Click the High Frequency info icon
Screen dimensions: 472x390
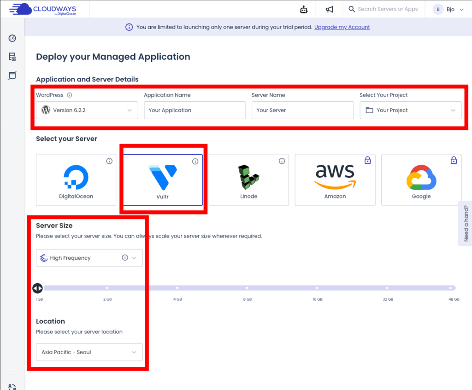pos(125,258)
